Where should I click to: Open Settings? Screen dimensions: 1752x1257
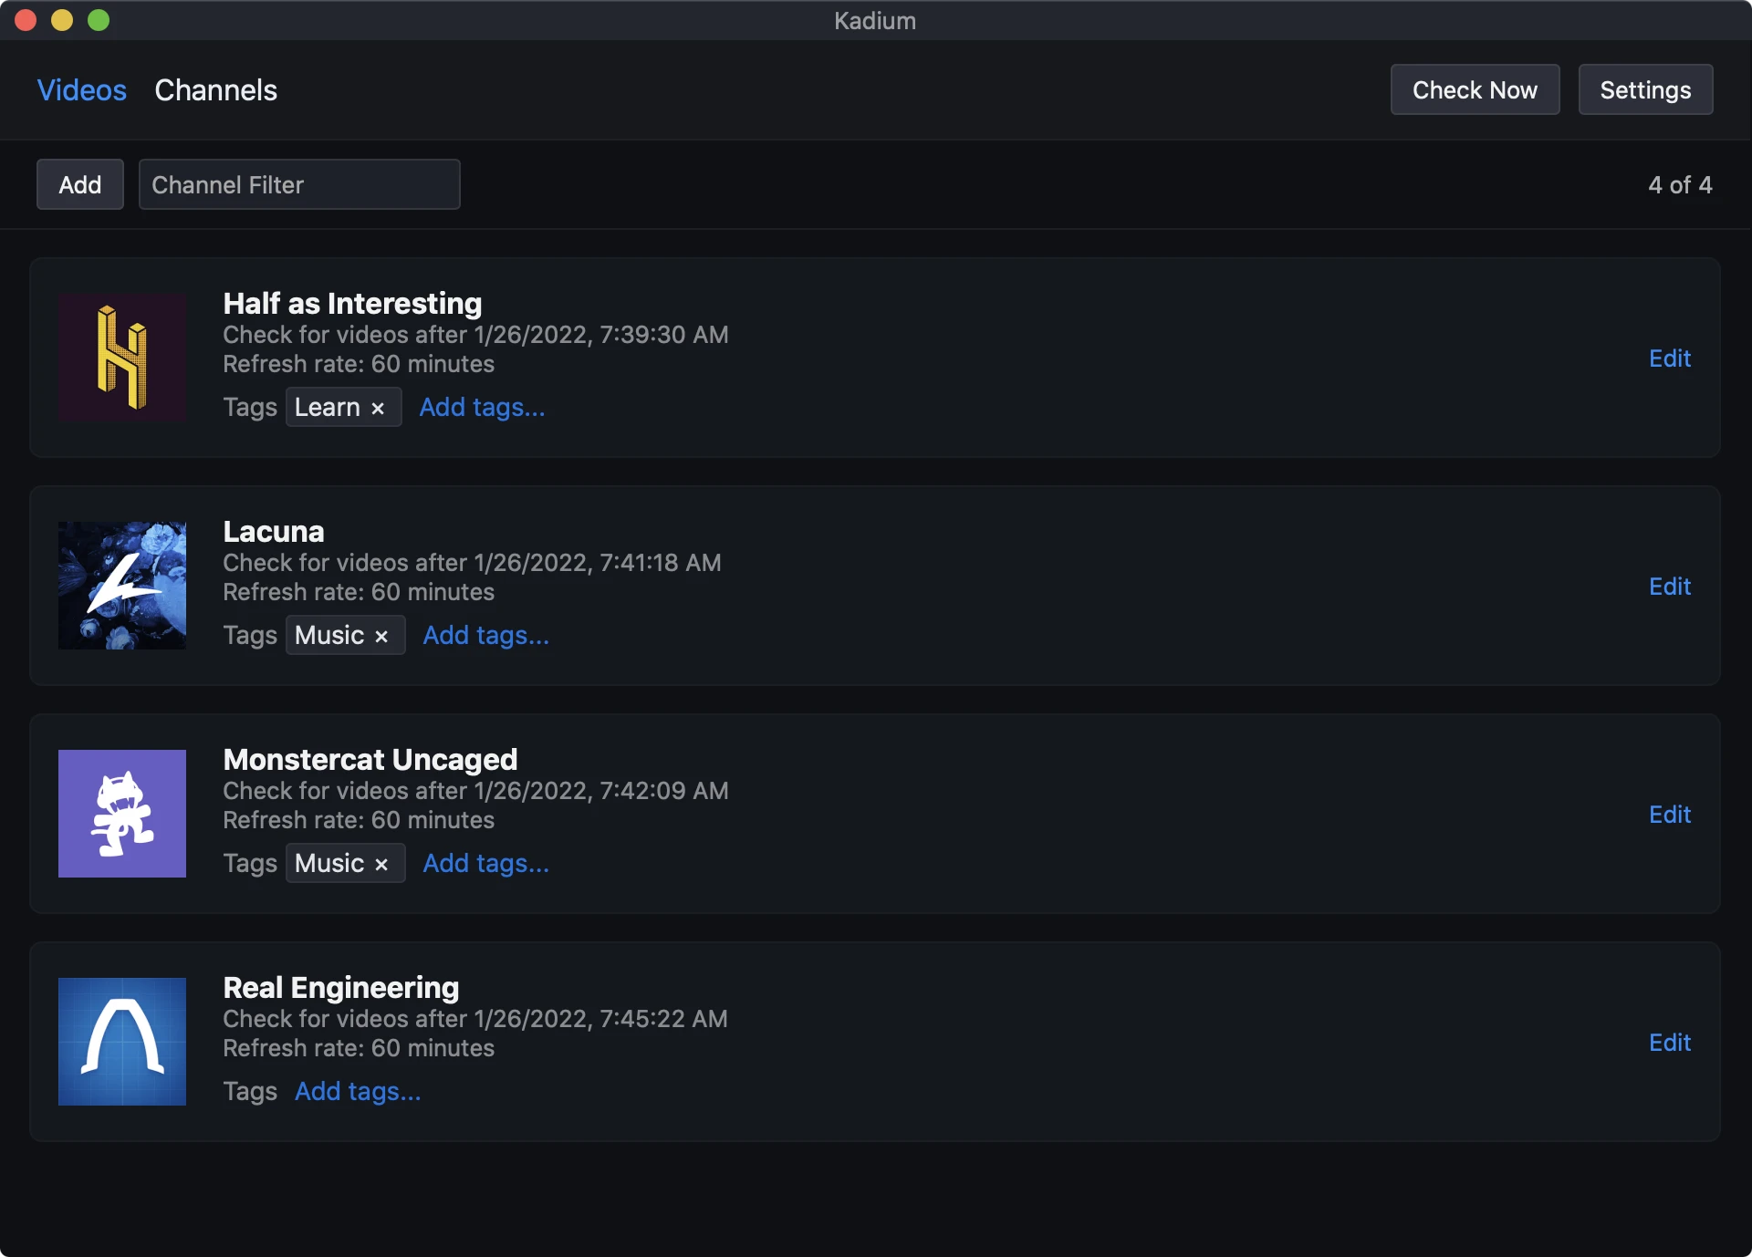(1644, 90)
